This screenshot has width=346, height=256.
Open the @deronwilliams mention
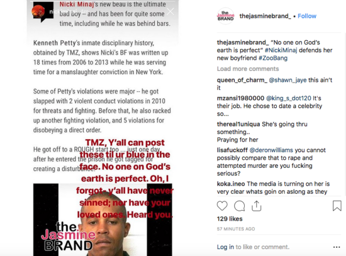pyautogui.click(x=271, y=150)
